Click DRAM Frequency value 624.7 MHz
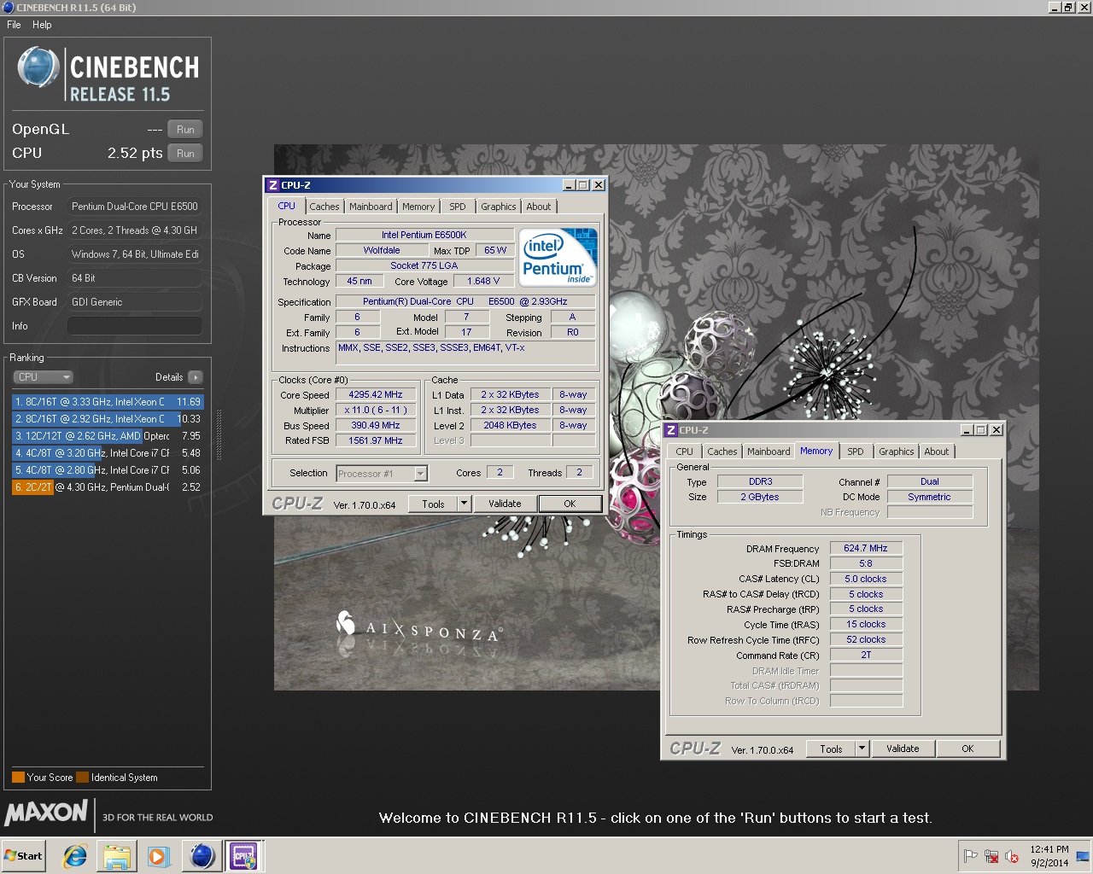The image size is (1093, 874). [x=866, y=549]
